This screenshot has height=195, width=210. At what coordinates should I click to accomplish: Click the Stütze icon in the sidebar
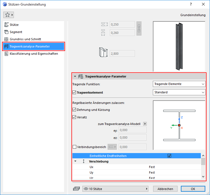click(x=6, y=25)
